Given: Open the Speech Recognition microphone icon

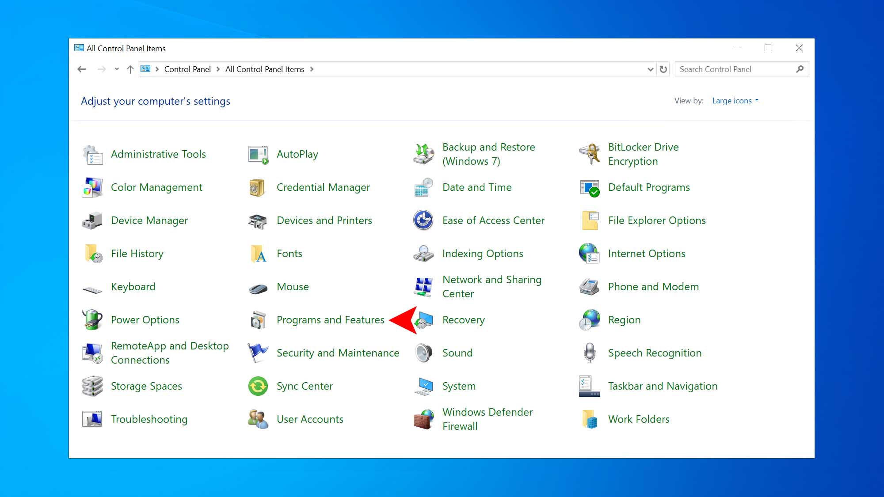Looking at the screenshot, I should coord(590,353).
